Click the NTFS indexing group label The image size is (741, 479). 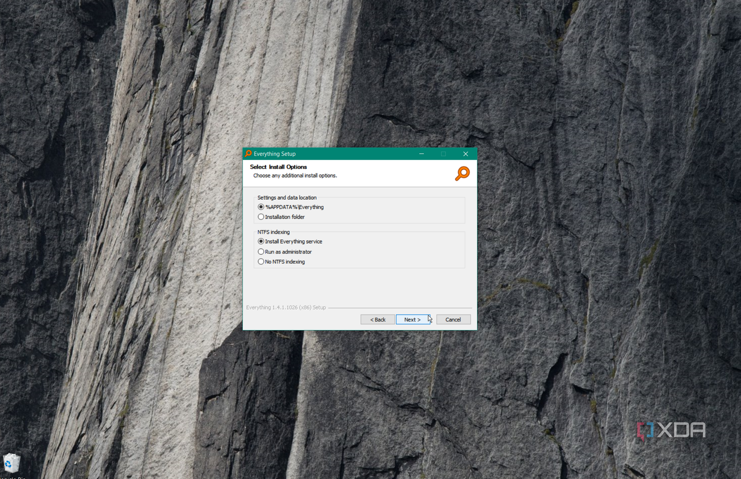(x=273, y=232)
